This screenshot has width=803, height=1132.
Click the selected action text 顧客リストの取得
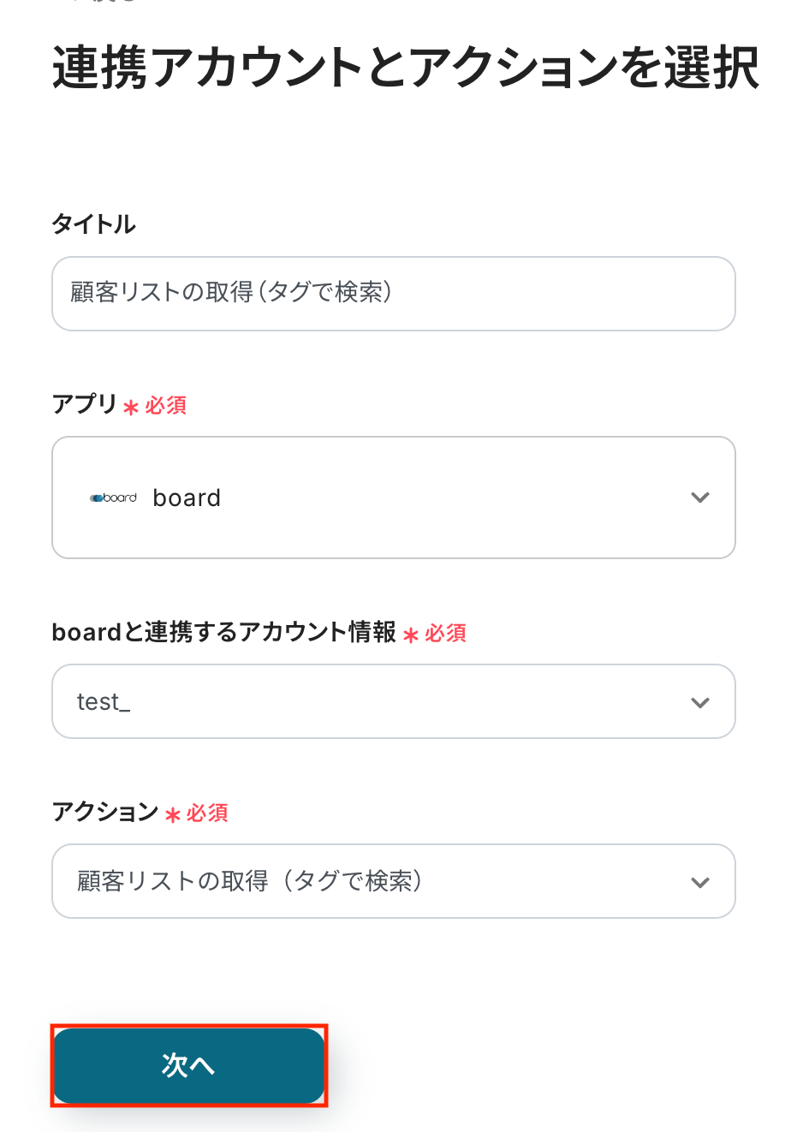249,881
